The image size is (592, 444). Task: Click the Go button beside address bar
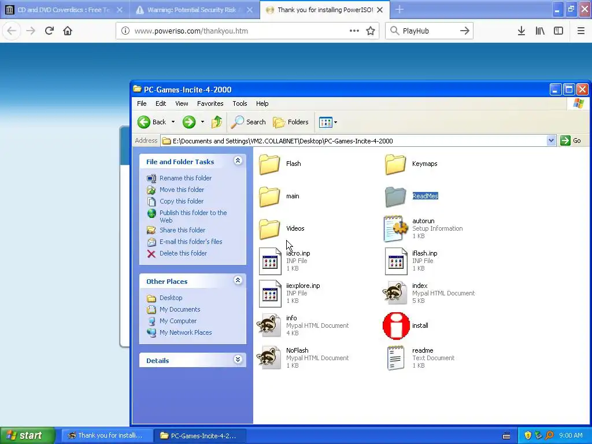[571, 141]
